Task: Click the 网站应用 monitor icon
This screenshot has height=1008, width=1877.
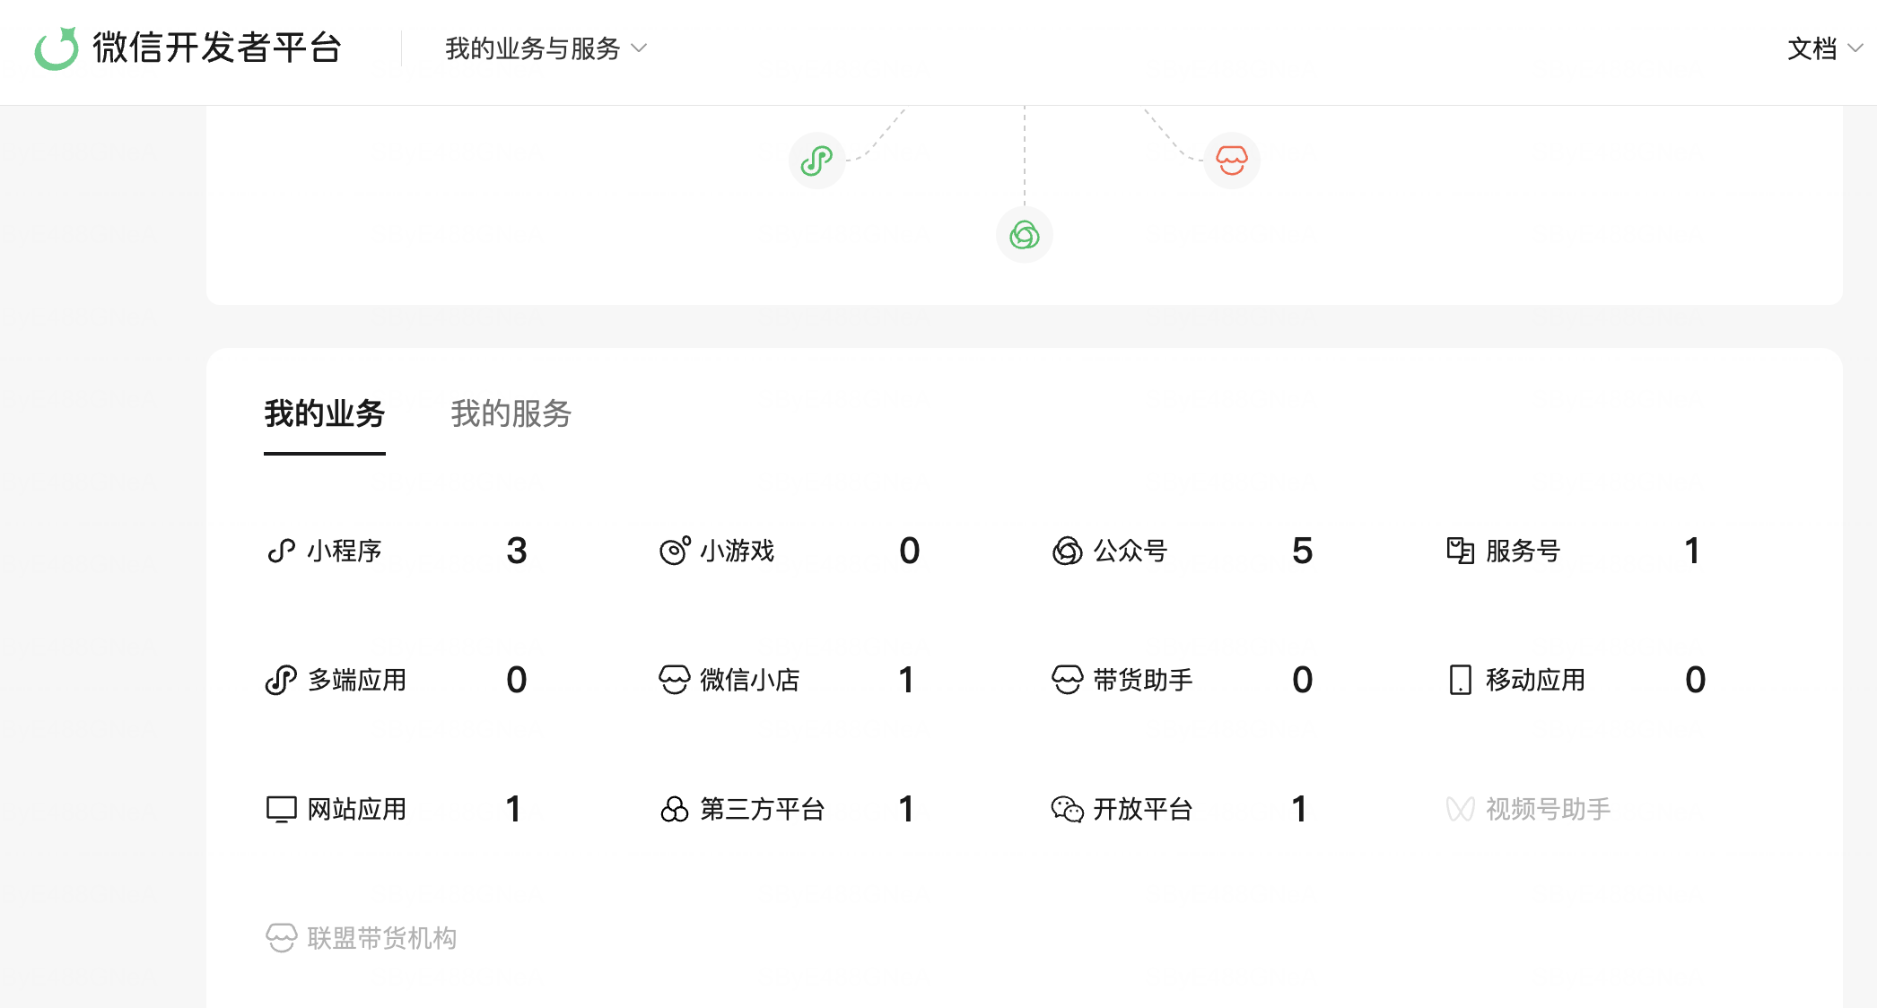Action: pyautogui.click(x=281, y=809)
